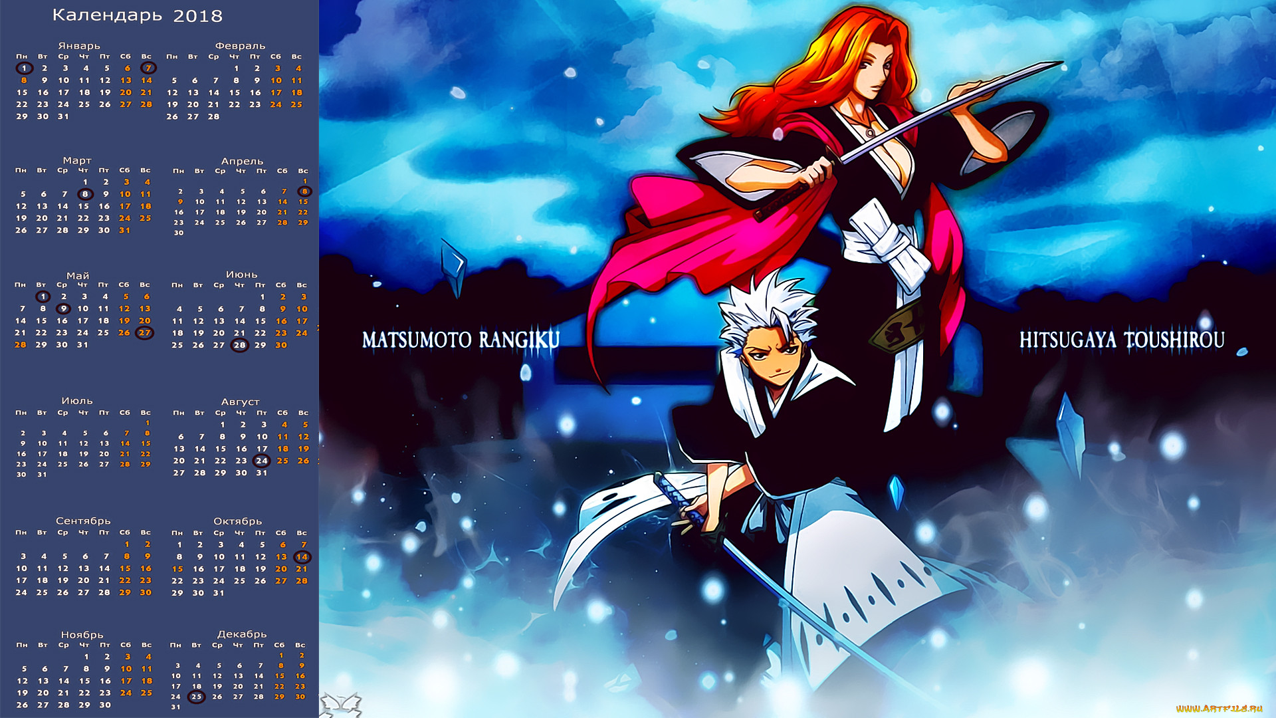Click circled date 14 in Октябрь

[x=302, y=557]
